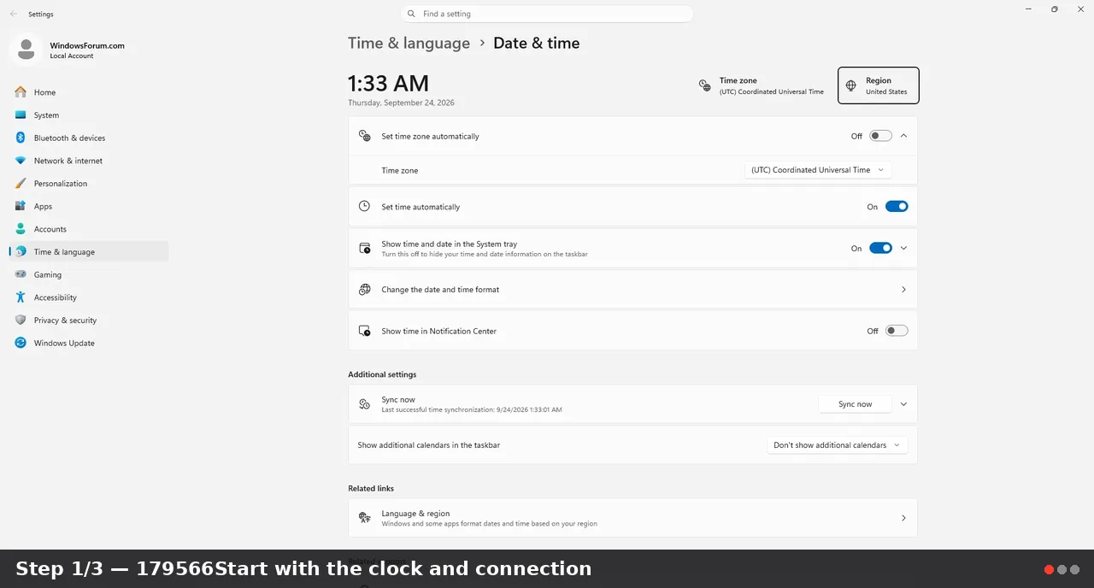Click the Time & language breadcrumb link
The width and height of the screenshot is (1094, 588).
coord(409,44)
